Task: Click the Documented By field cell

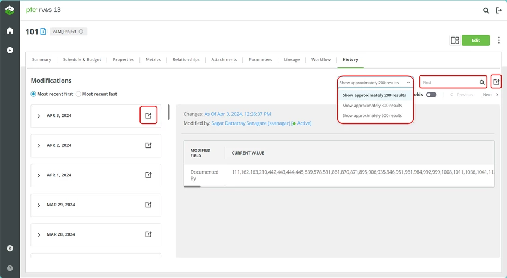Action: (204, 175)
